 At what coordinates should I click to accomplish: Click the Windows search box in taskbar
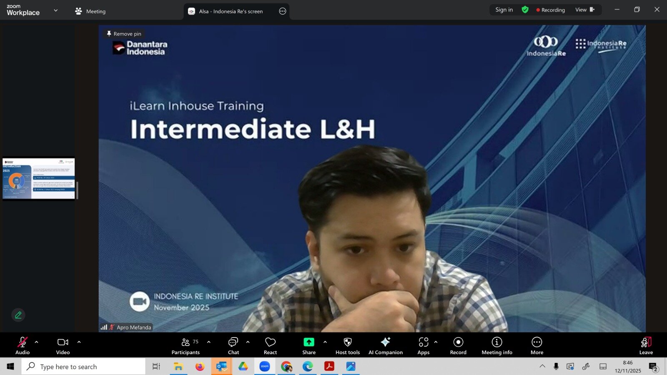tap(83, 367)
